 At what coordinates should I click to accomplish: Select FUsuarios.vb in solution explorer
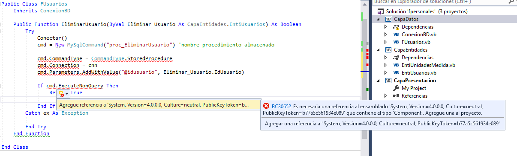pyautogui.click(x=416, y=42)
